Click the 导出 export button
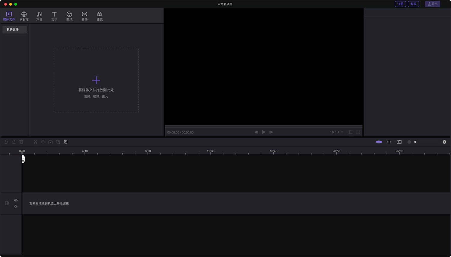 [x=433, y=4]
